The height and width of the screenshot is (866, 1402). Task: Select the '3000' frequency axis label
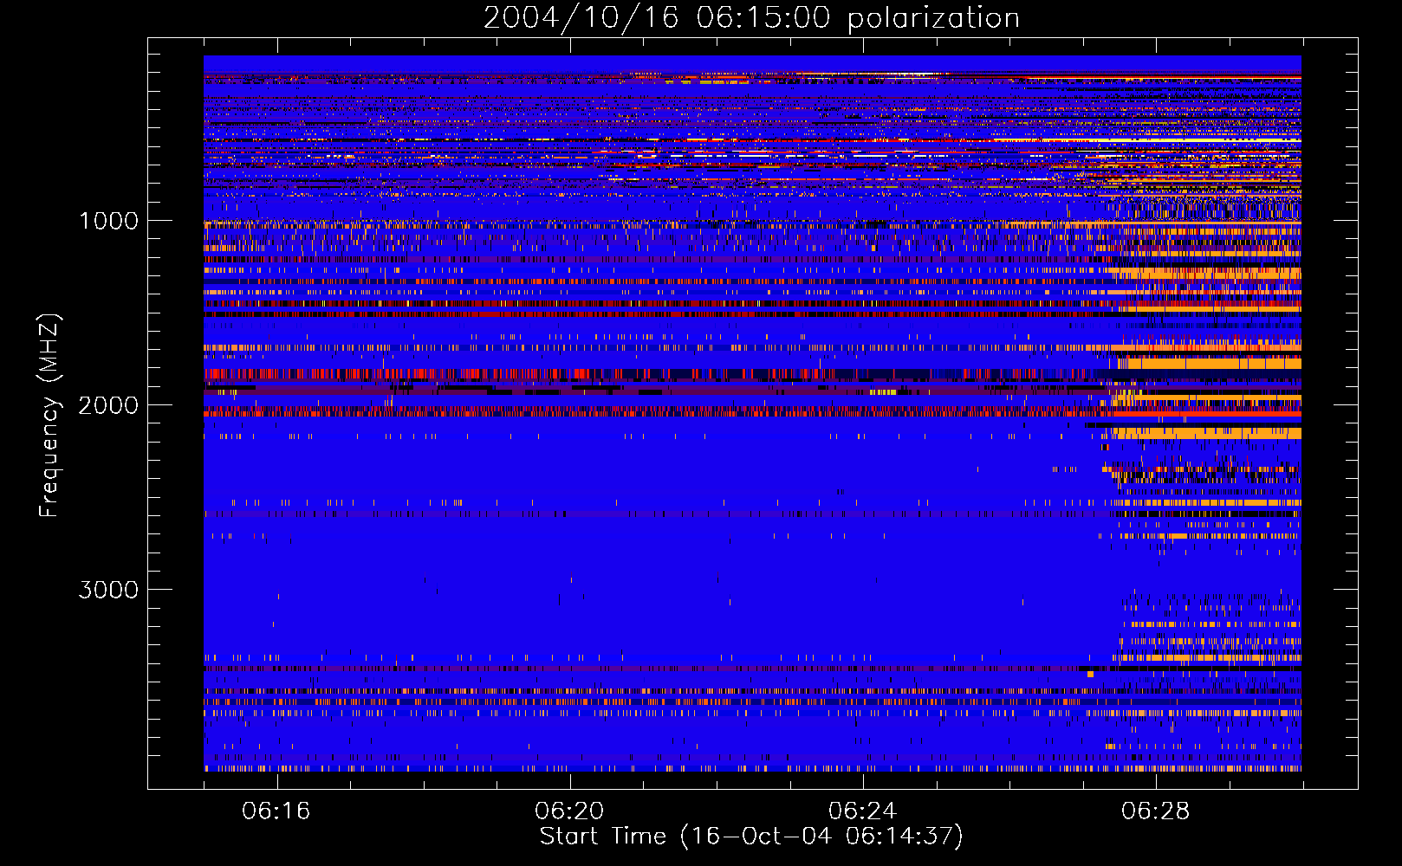(108, 590)
